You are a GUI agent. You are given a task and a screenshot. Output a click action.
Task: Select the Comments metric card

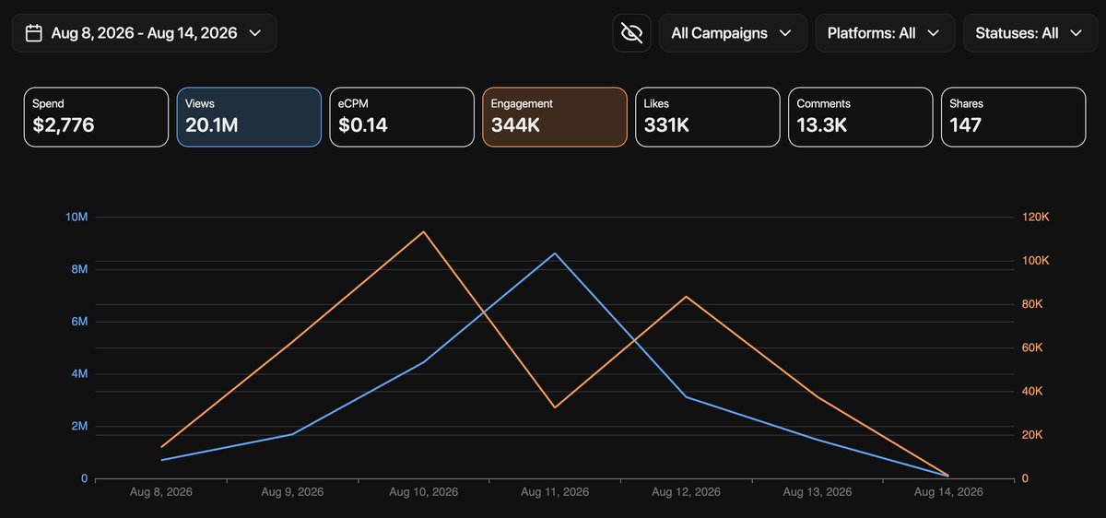[x=861, y=117]
